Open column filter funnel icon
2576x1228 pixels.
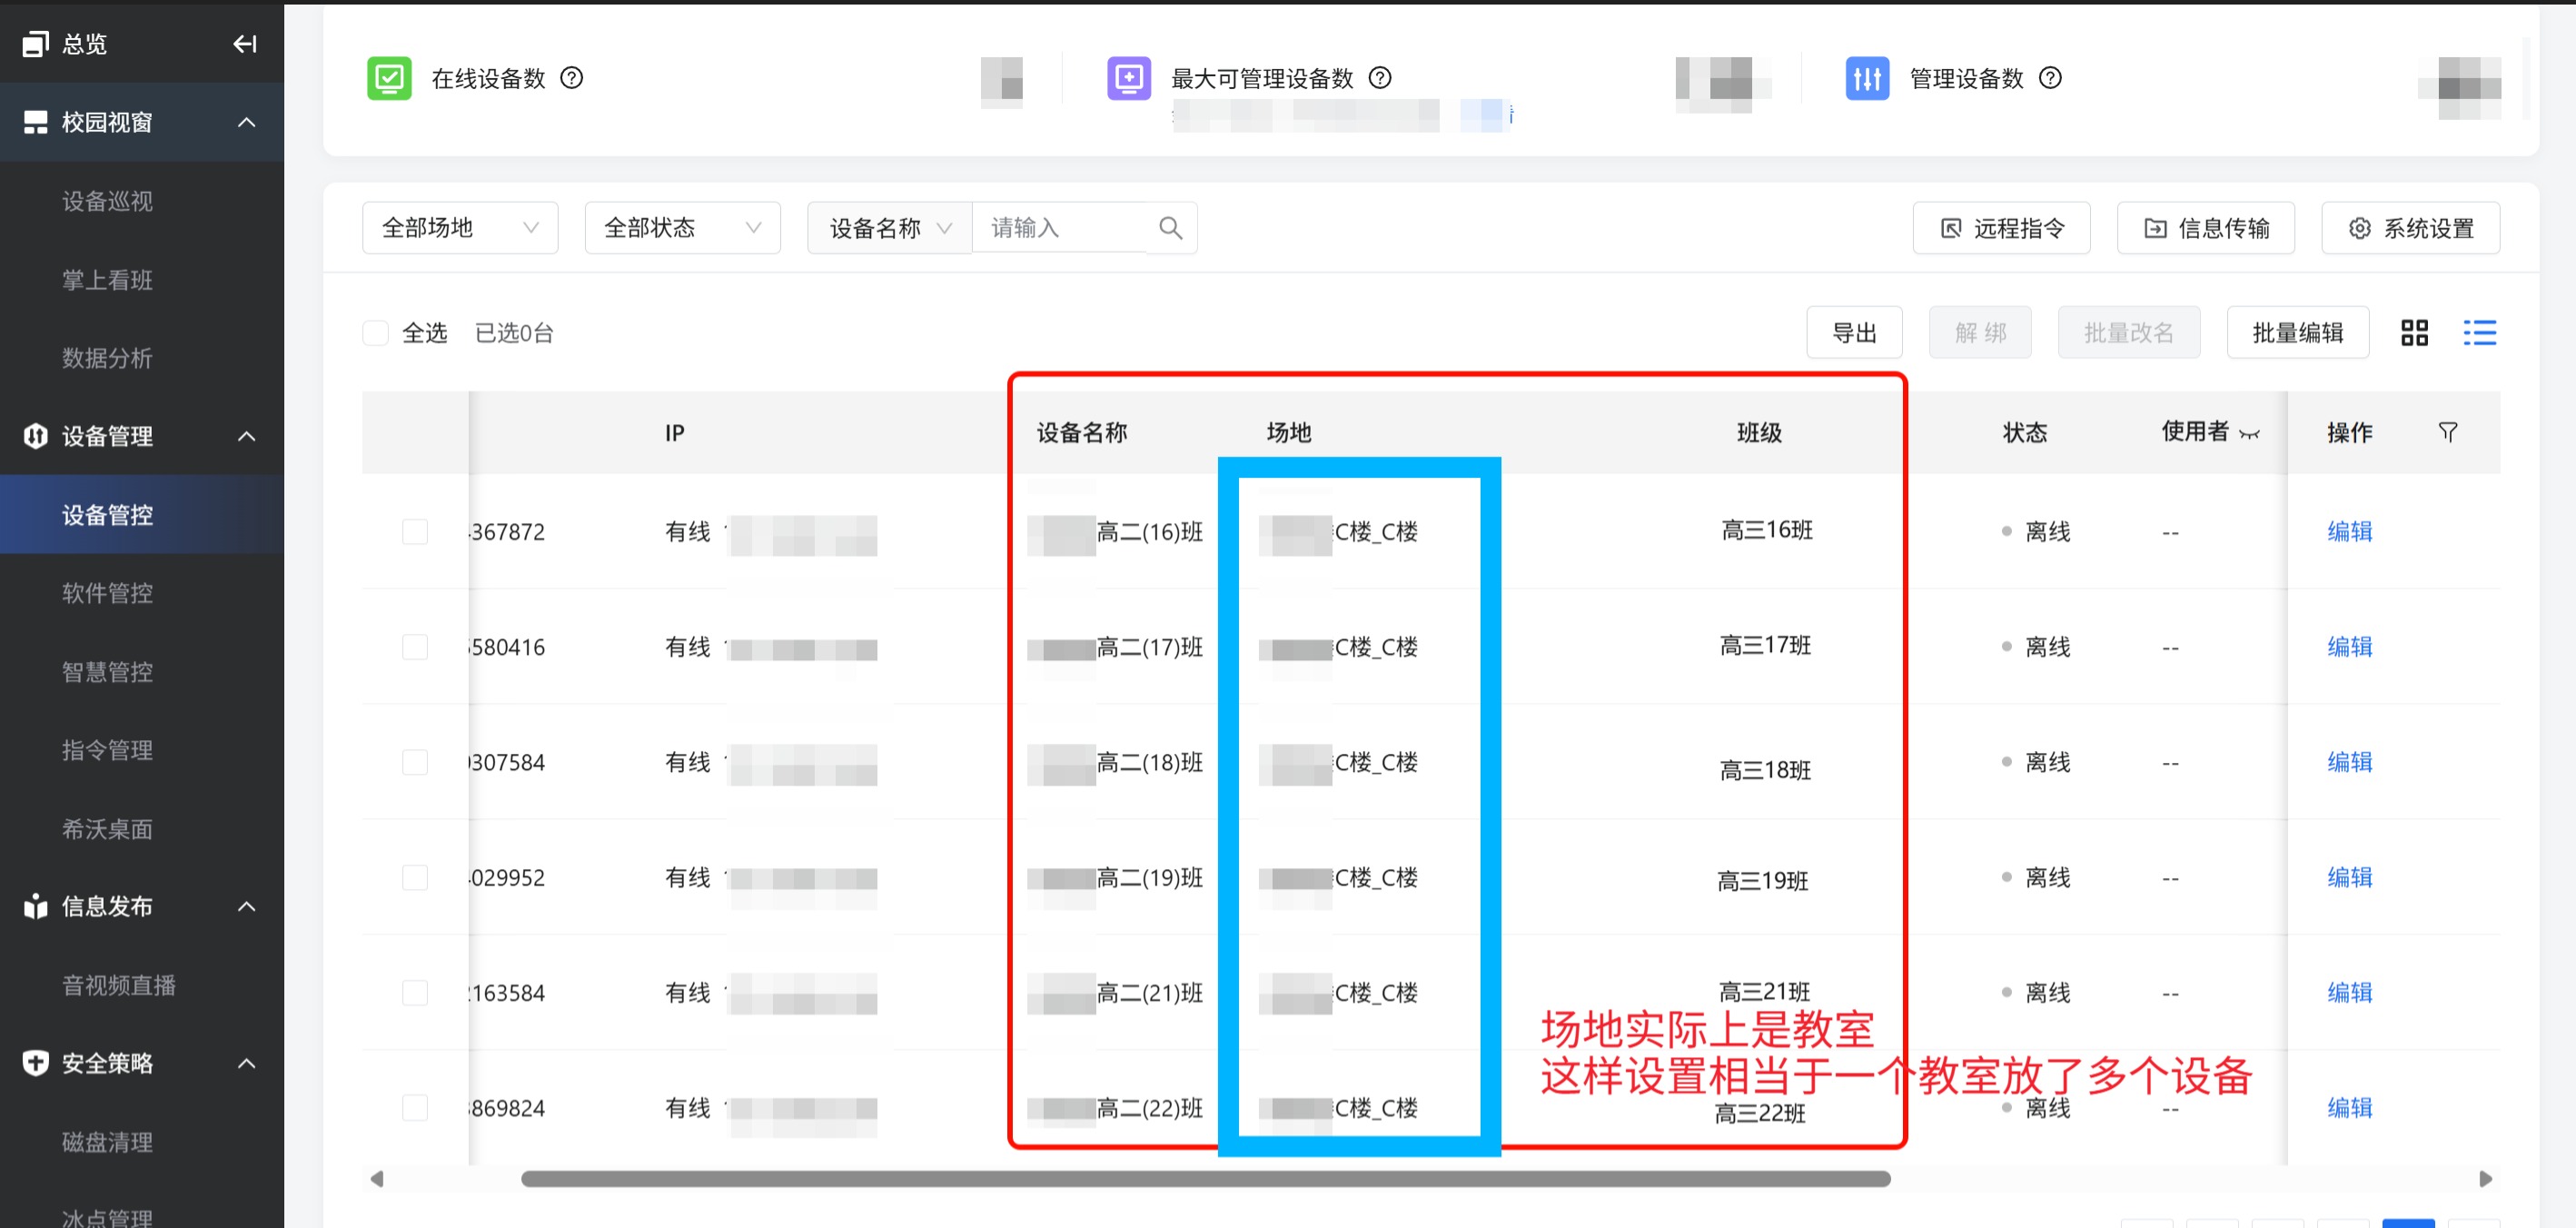pyautogui.click(x=2447, y=432)
